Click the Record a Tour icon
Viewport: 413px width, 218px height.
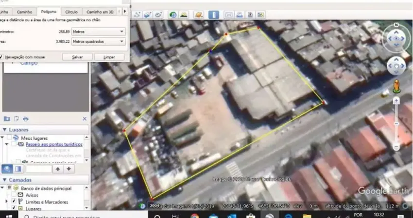[x=158, y=15]
